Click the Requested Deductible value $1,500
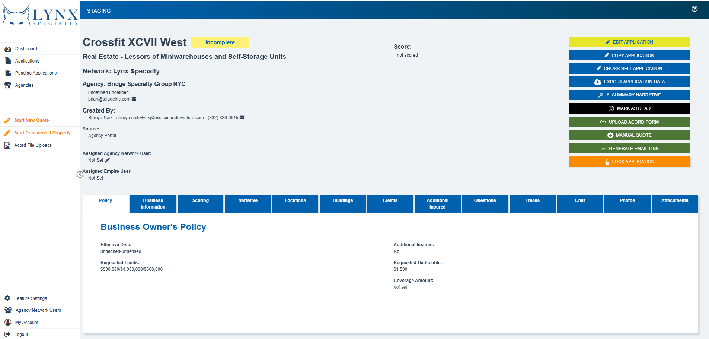Viewport: 709px width, 339px height. tap(400, 269)
